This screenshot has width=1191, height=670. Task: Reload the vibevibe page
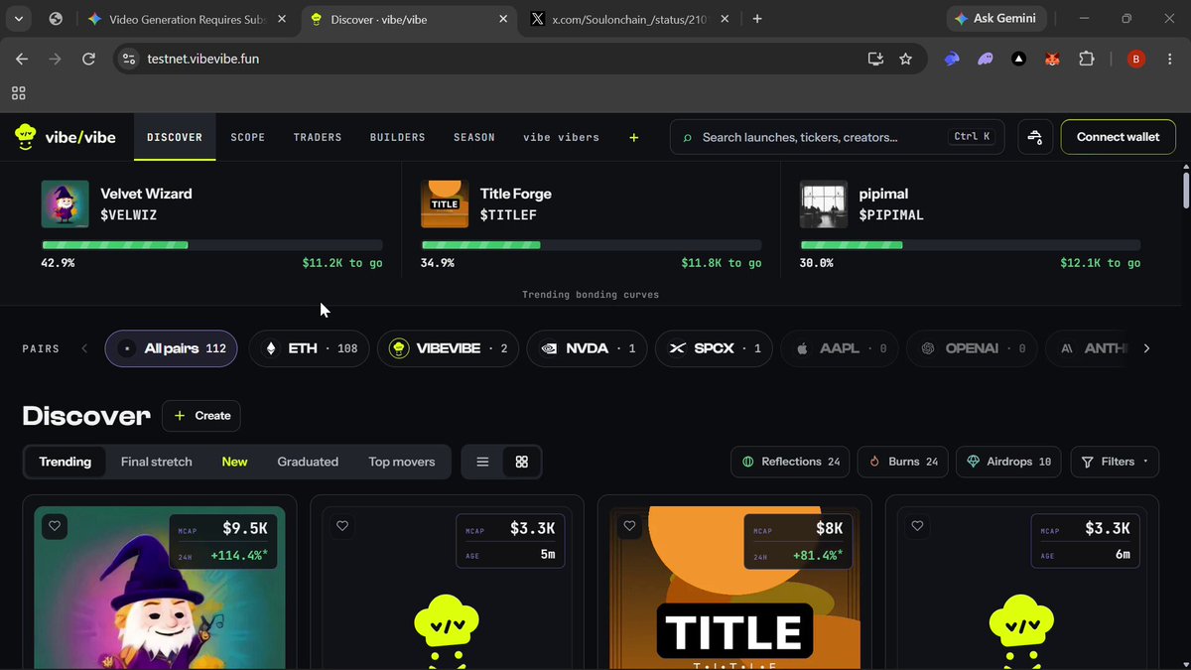tap(88, 59)
